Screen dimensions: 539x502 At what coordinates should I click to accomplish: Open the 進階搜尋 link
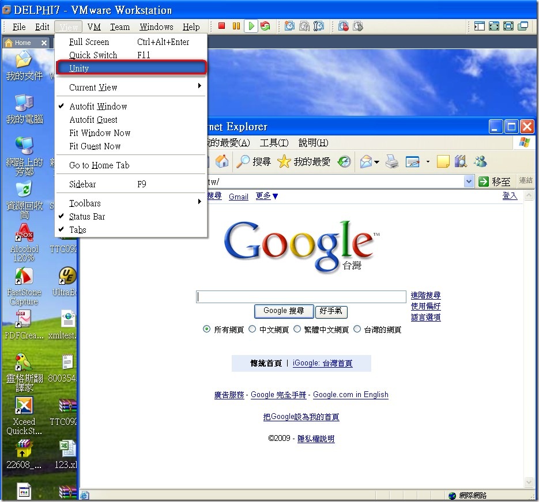coord(425,295)
